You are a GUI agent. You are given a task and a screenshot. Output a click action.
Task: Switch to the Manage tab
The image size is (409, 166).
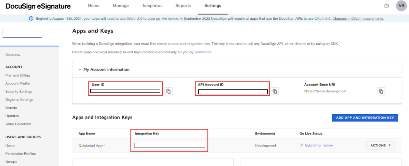tap(121, 6)
